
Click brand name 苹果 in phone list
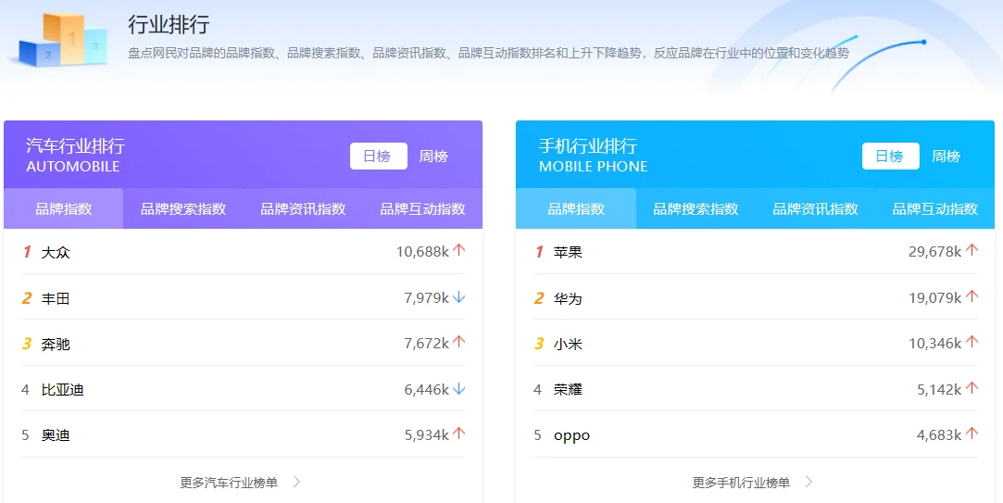pyautogui.click(x=568, y=252)
